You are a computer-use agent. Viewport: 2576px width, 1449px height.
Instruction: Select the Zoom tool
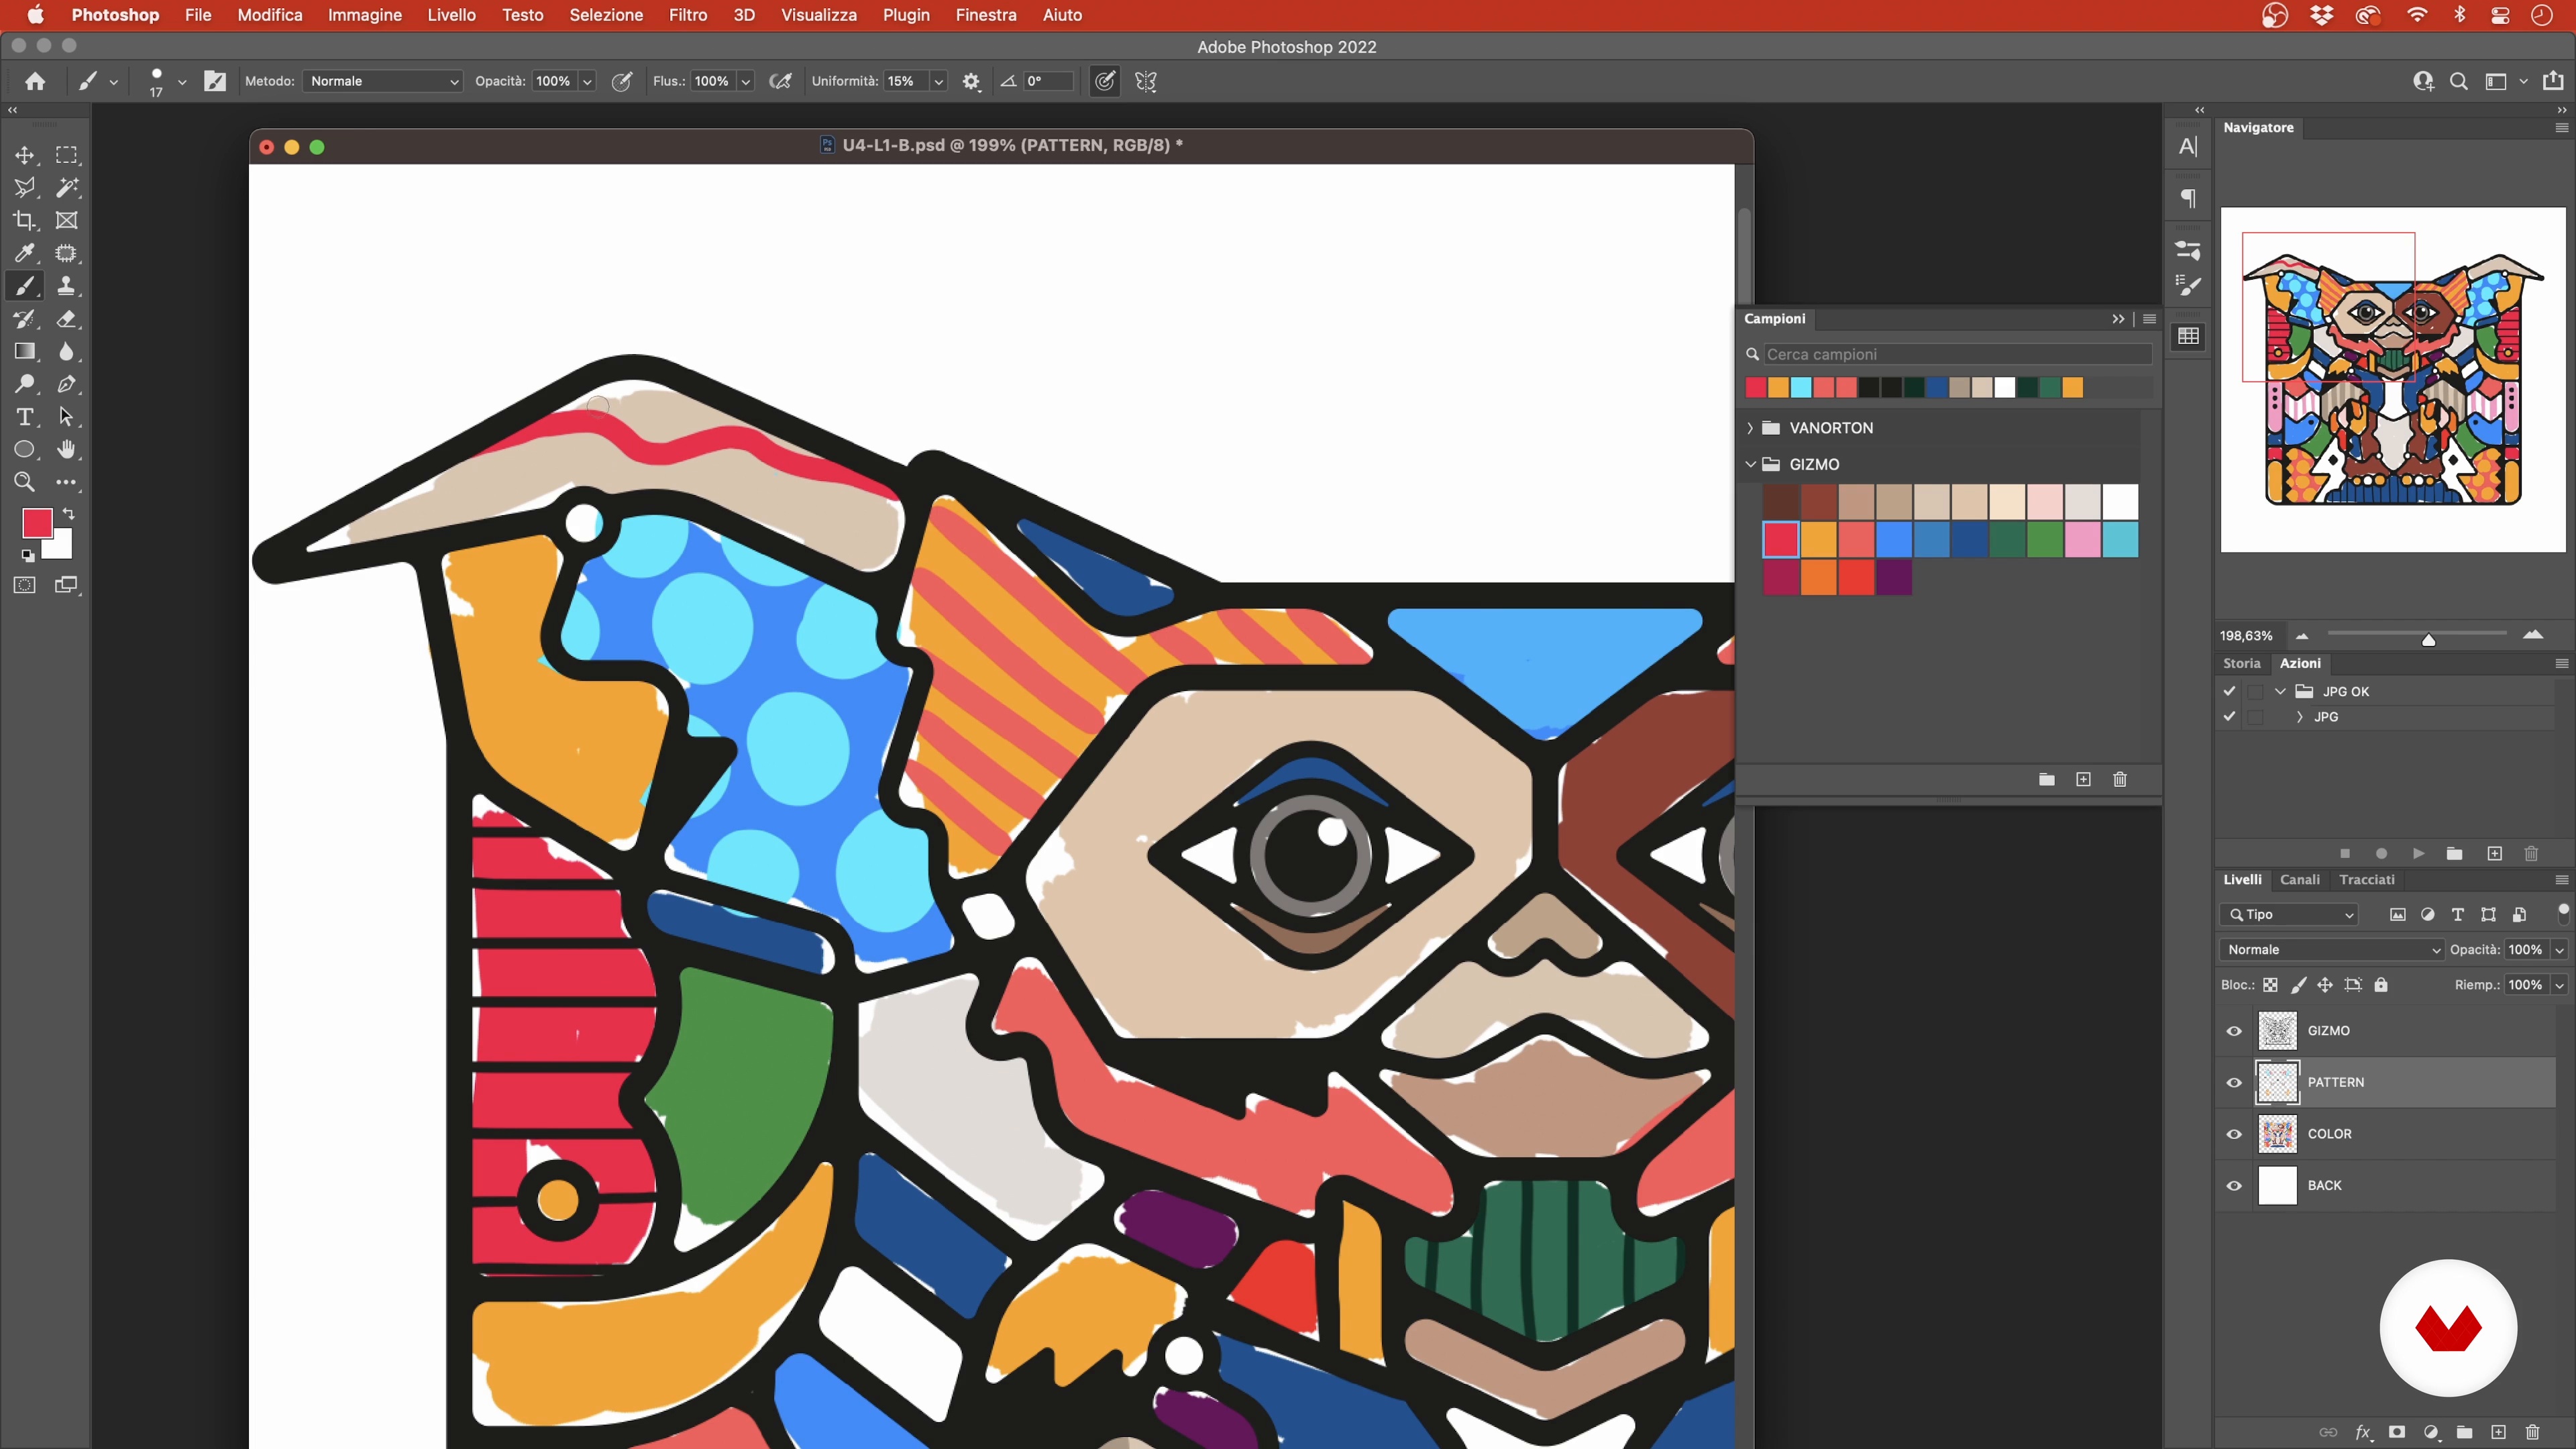pyautogui.click(x=24, y=482)
